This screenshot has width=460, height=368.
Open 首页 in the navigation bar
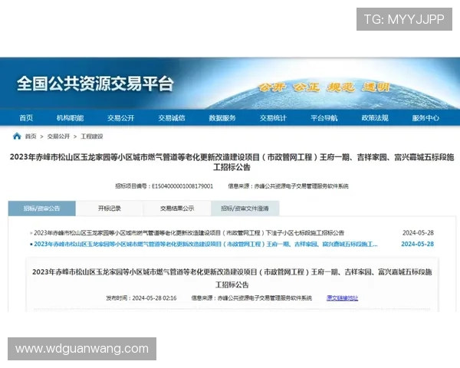(26, 118)
